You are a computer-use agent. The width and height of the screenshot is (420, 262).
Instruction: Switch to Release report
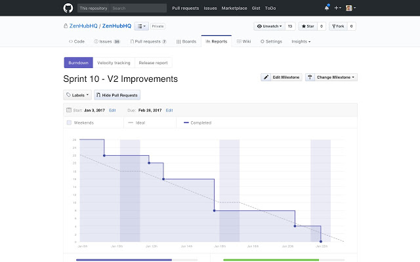click(153, 63)
